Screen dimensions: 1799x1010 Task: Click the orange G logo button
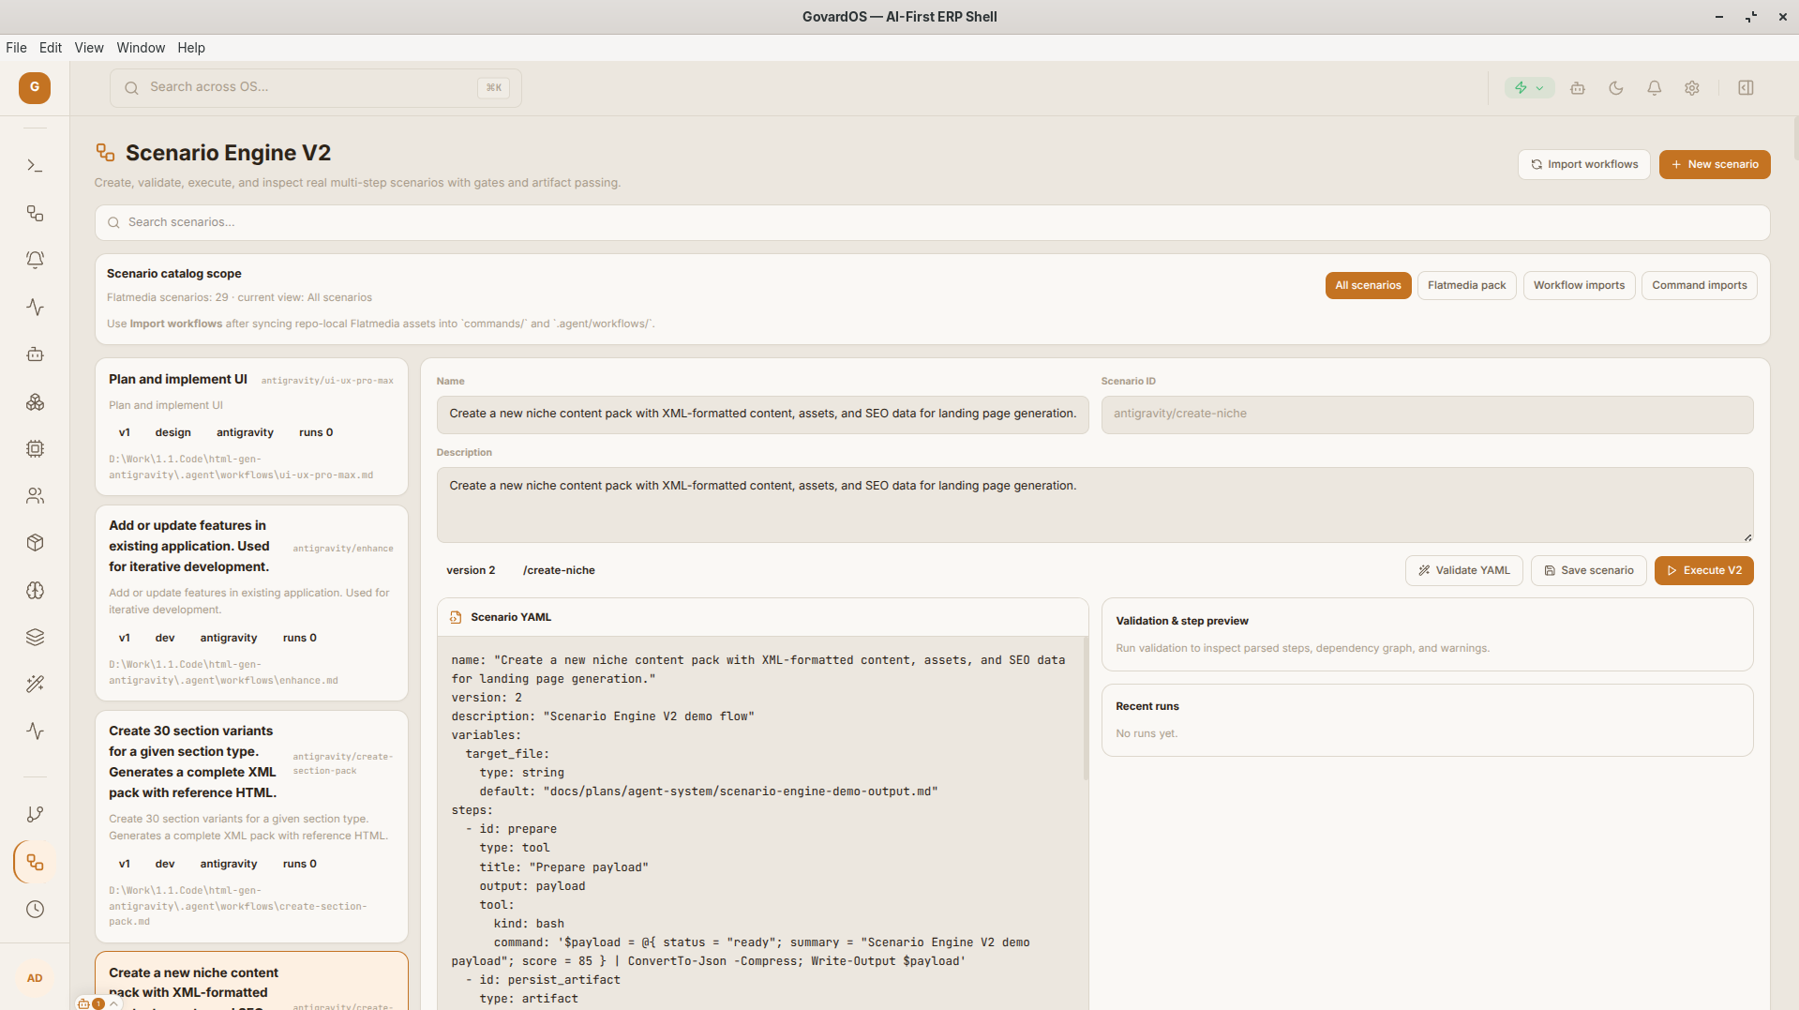(35, 87)
